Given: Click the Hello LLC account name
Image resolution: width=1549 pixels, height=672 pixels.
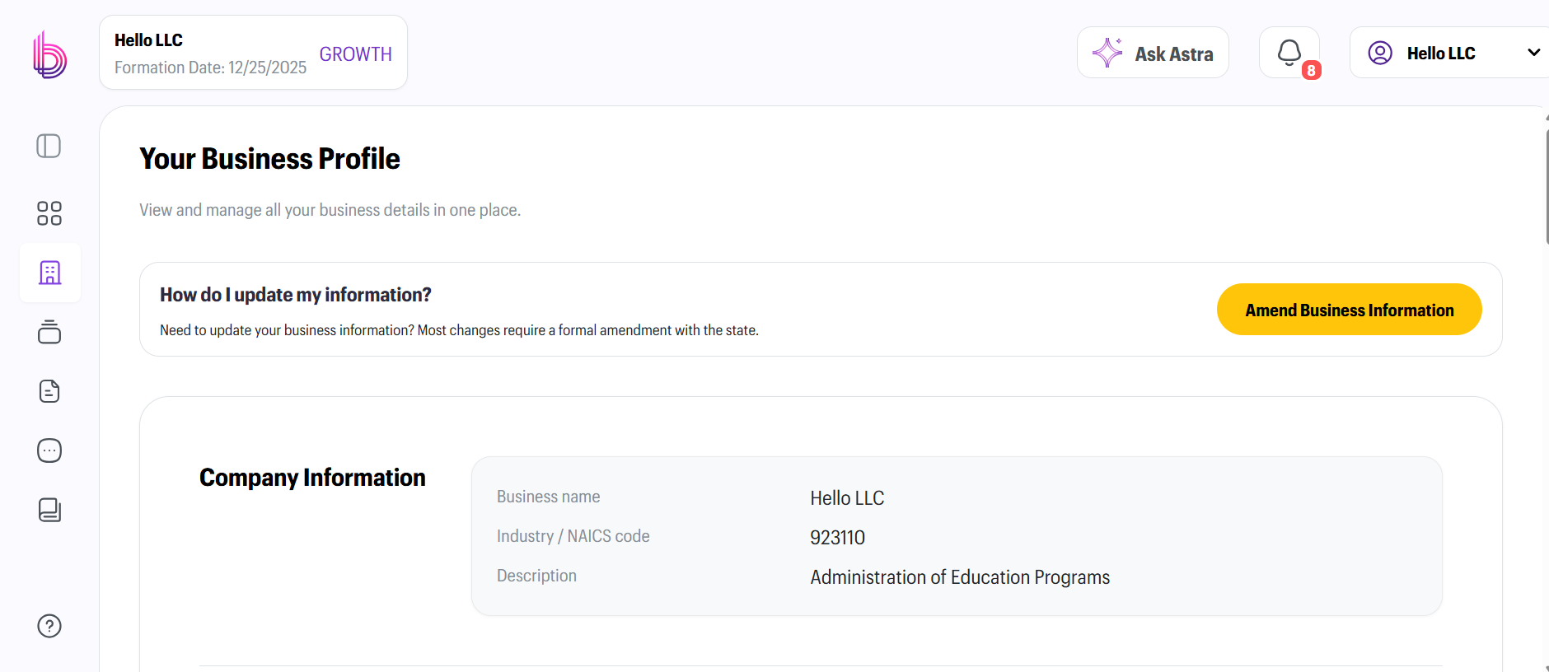Looking at the screenshot, I should click(1441, 54).
